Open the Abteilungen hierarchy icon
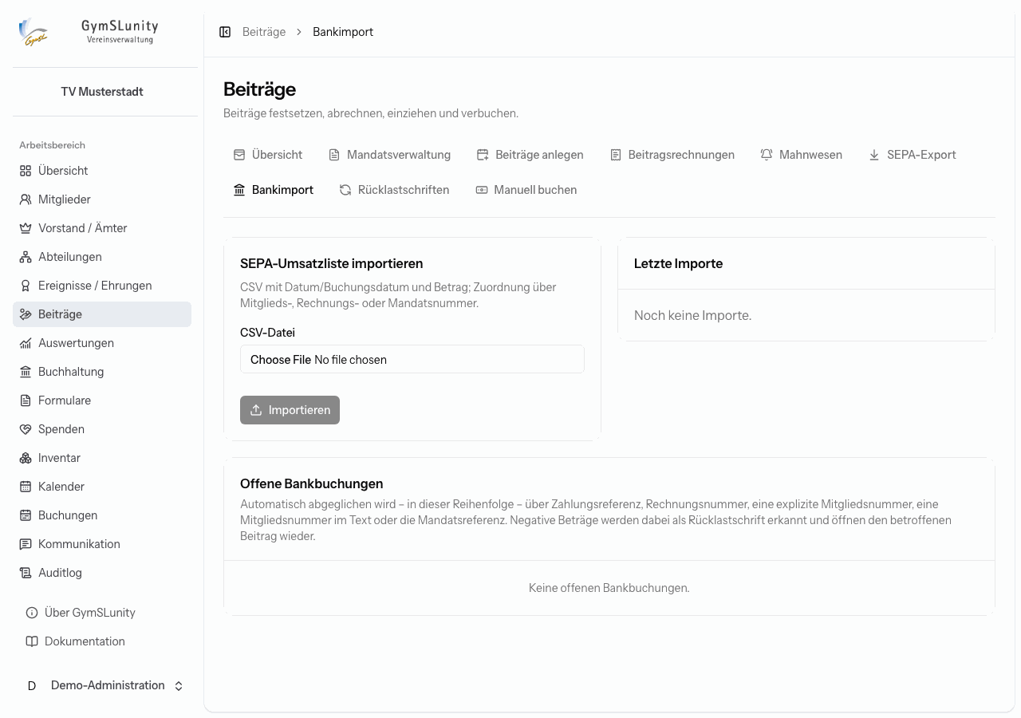This screenshot has width=1021, height=718. click(26, 257)
